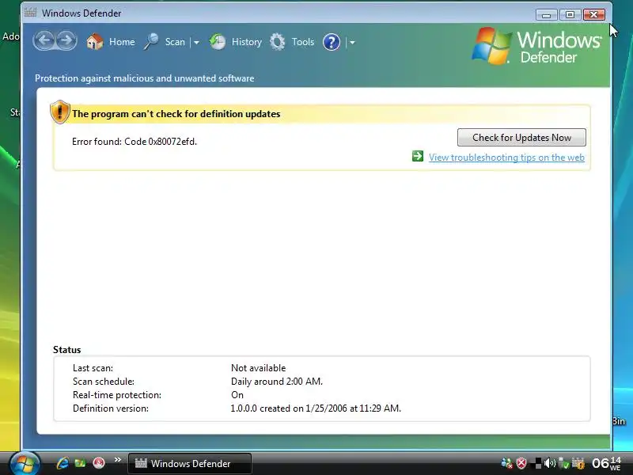The height and width of the screenshot is (475, 633).
Task: Open the Tools page label
Action: (303, 42)
